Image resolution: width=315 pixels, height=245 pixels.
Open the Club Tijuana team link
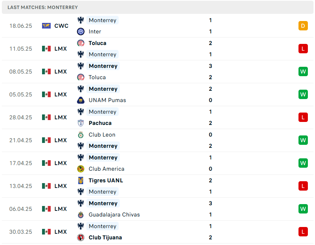point(105,237)
